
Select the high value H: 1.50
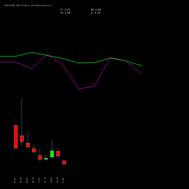[96, 10]
